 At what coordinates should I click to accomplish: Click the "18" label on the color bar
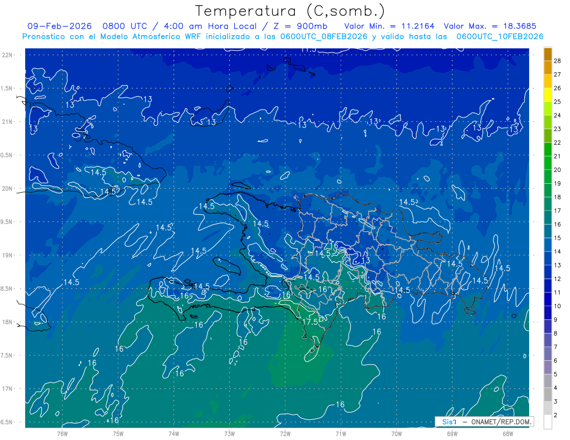click(x=558, y=197)
